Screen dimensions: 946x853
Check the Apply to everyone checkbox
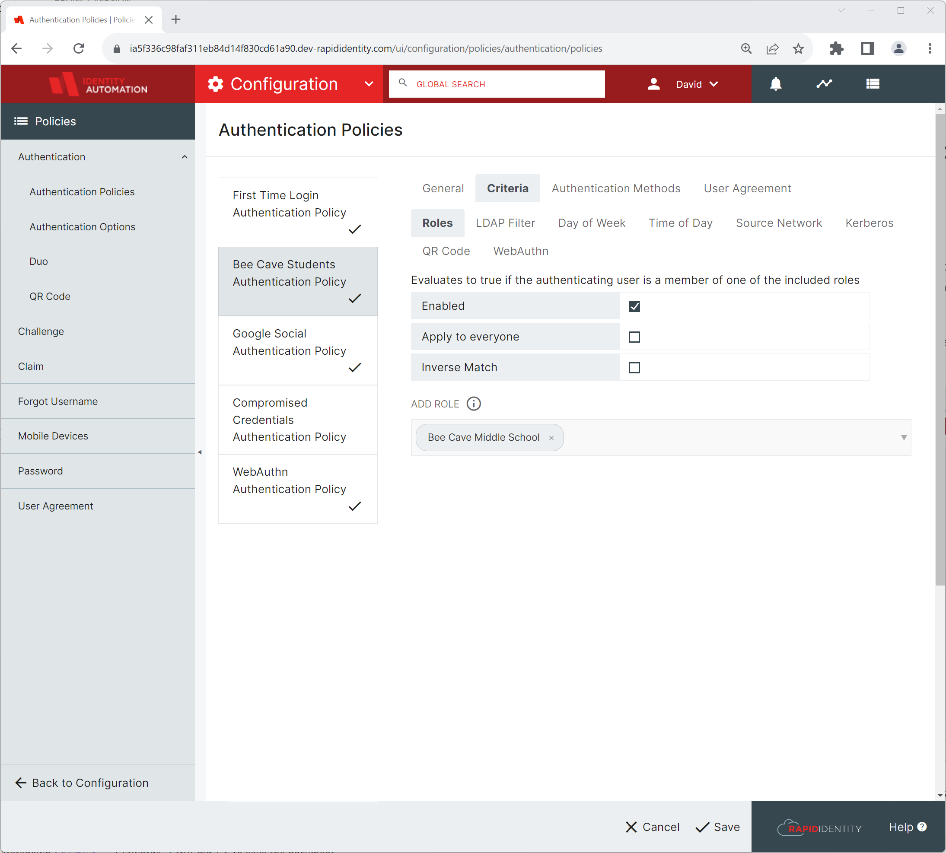click(x=634, y=337)
